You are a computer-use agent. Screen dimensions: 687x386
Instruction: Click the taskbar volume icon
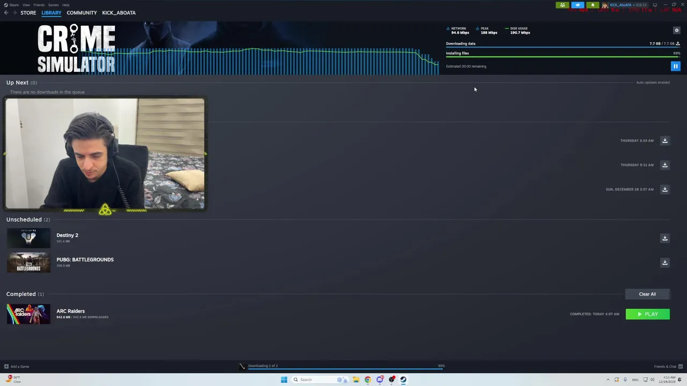pyautogui.click(x=653, y=380)
